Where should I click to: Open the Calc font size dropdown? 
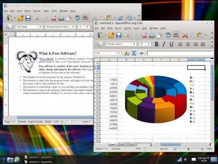click(x=148, y=44)
